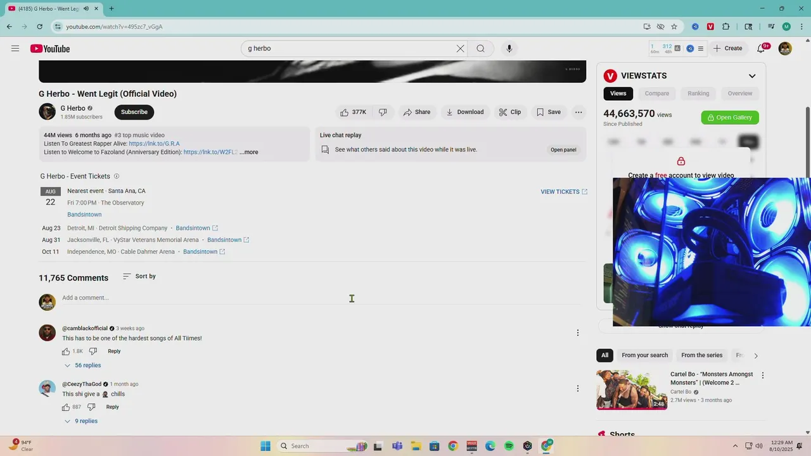Click the eye-slash icon in the address bar
Image resolution: width=811 pixels, height=456 pixels.
[660, 27]
